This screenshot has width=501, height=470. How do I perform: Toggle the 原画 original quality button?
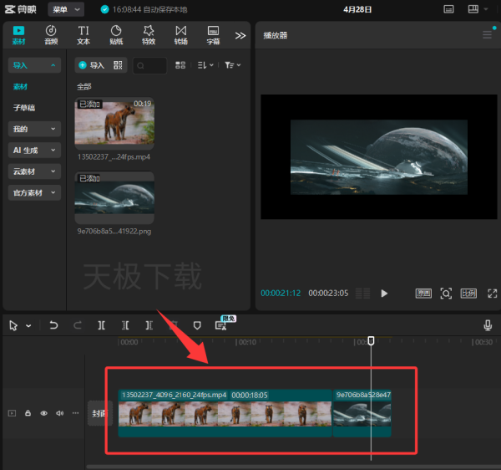click(x=423, y=294)
